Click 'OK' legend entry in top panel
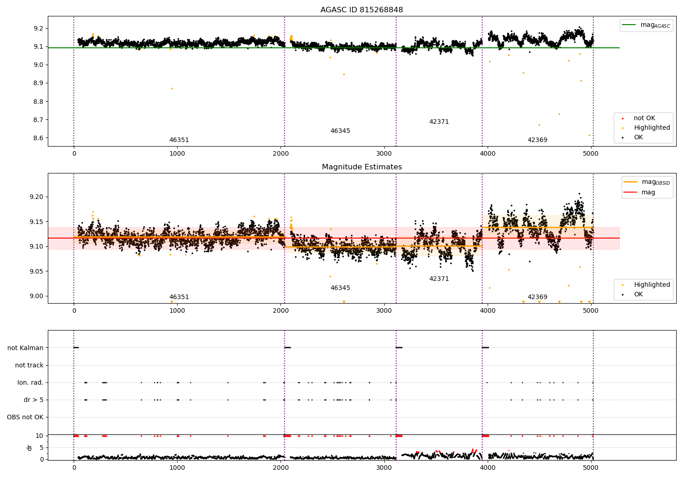This screenshot has height=478, width=683. pyautogui.click(x=638, y=137)
